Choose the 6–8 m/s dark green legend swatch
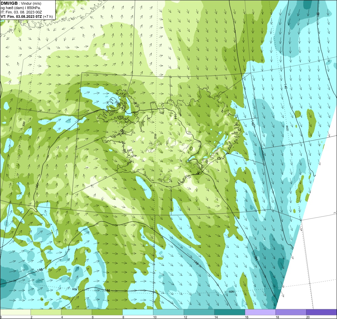The image size is (337, 319). 107,312
